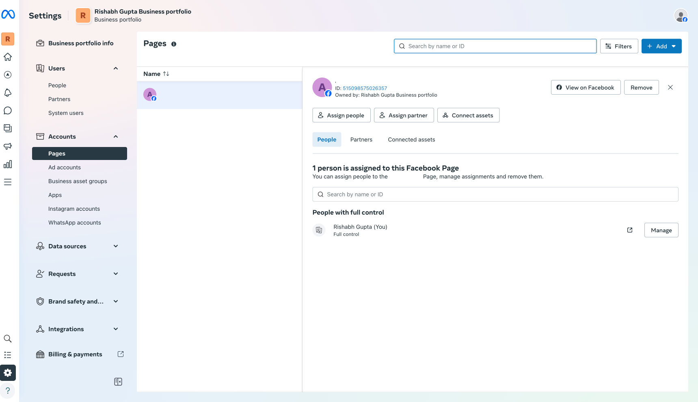Open notifications bell icon
The width and height of the screenshot is (698, 402).
point(8,93)
